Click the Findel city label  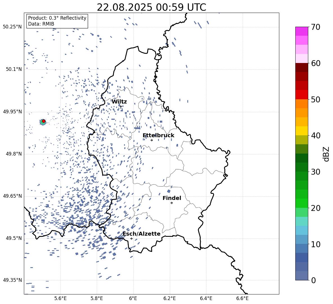pyautogui.click(x=172, y=198)
